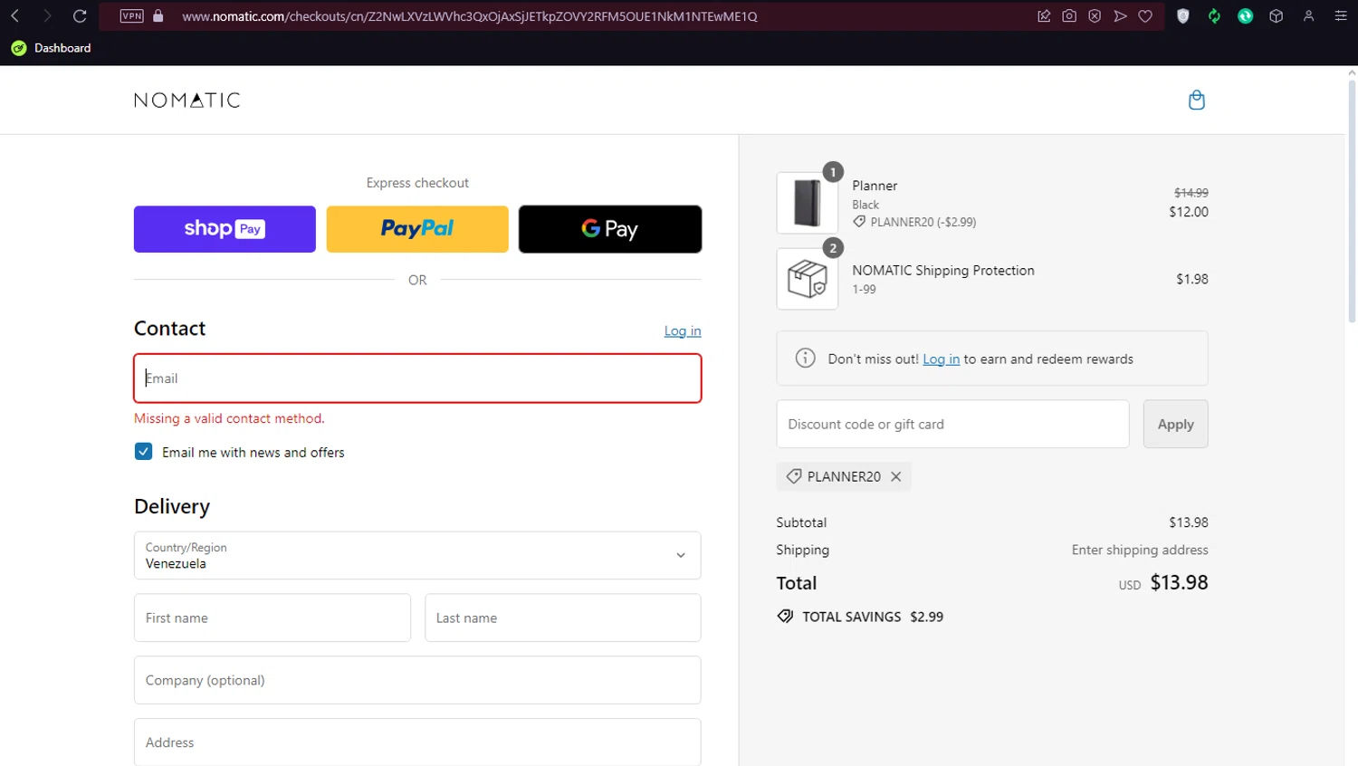This screenshot has width=1358, height=766.
Task: Click the First name field
Action: pos(273,618)
